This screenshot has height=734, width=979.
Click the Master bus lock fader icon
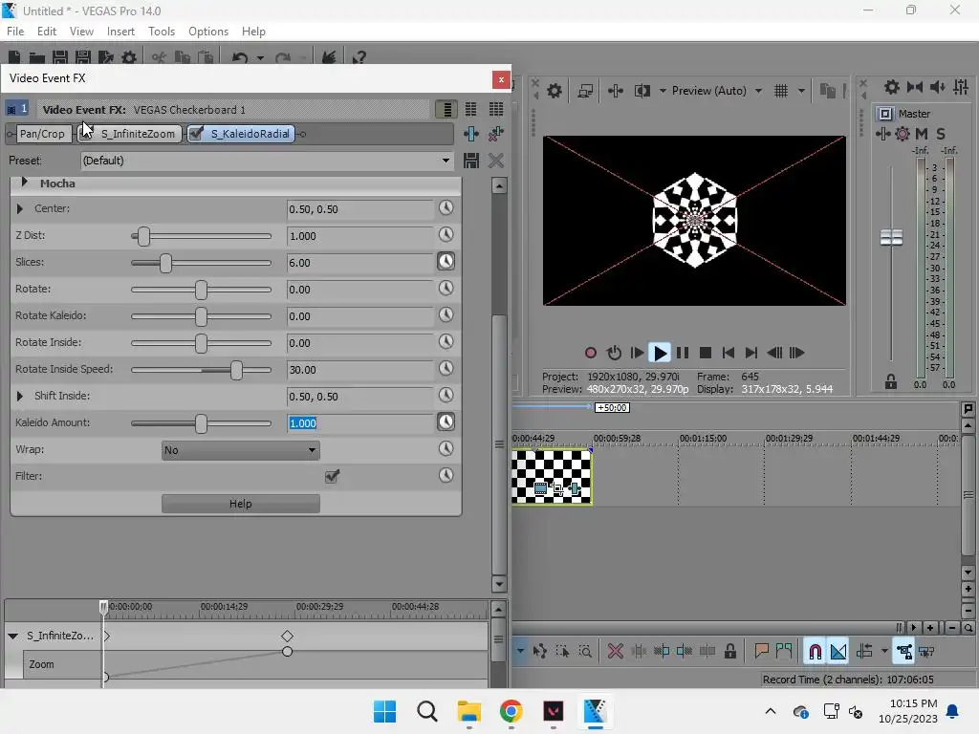coord(891,382)
